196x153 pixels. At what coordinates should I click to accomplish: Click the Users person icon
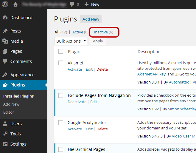(5, 124)
